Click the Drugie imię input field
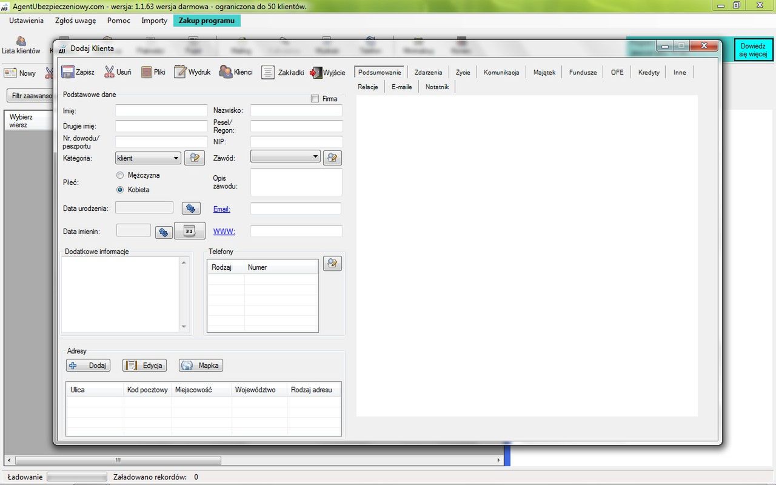 161,126
